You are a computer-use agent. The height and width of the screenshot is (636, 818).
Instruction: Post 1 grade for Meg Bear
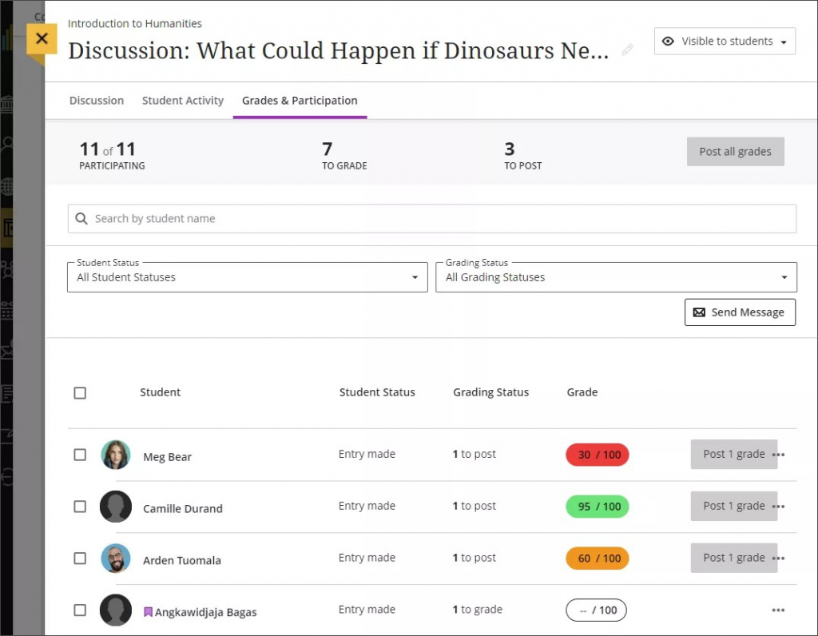pos(733,454)
